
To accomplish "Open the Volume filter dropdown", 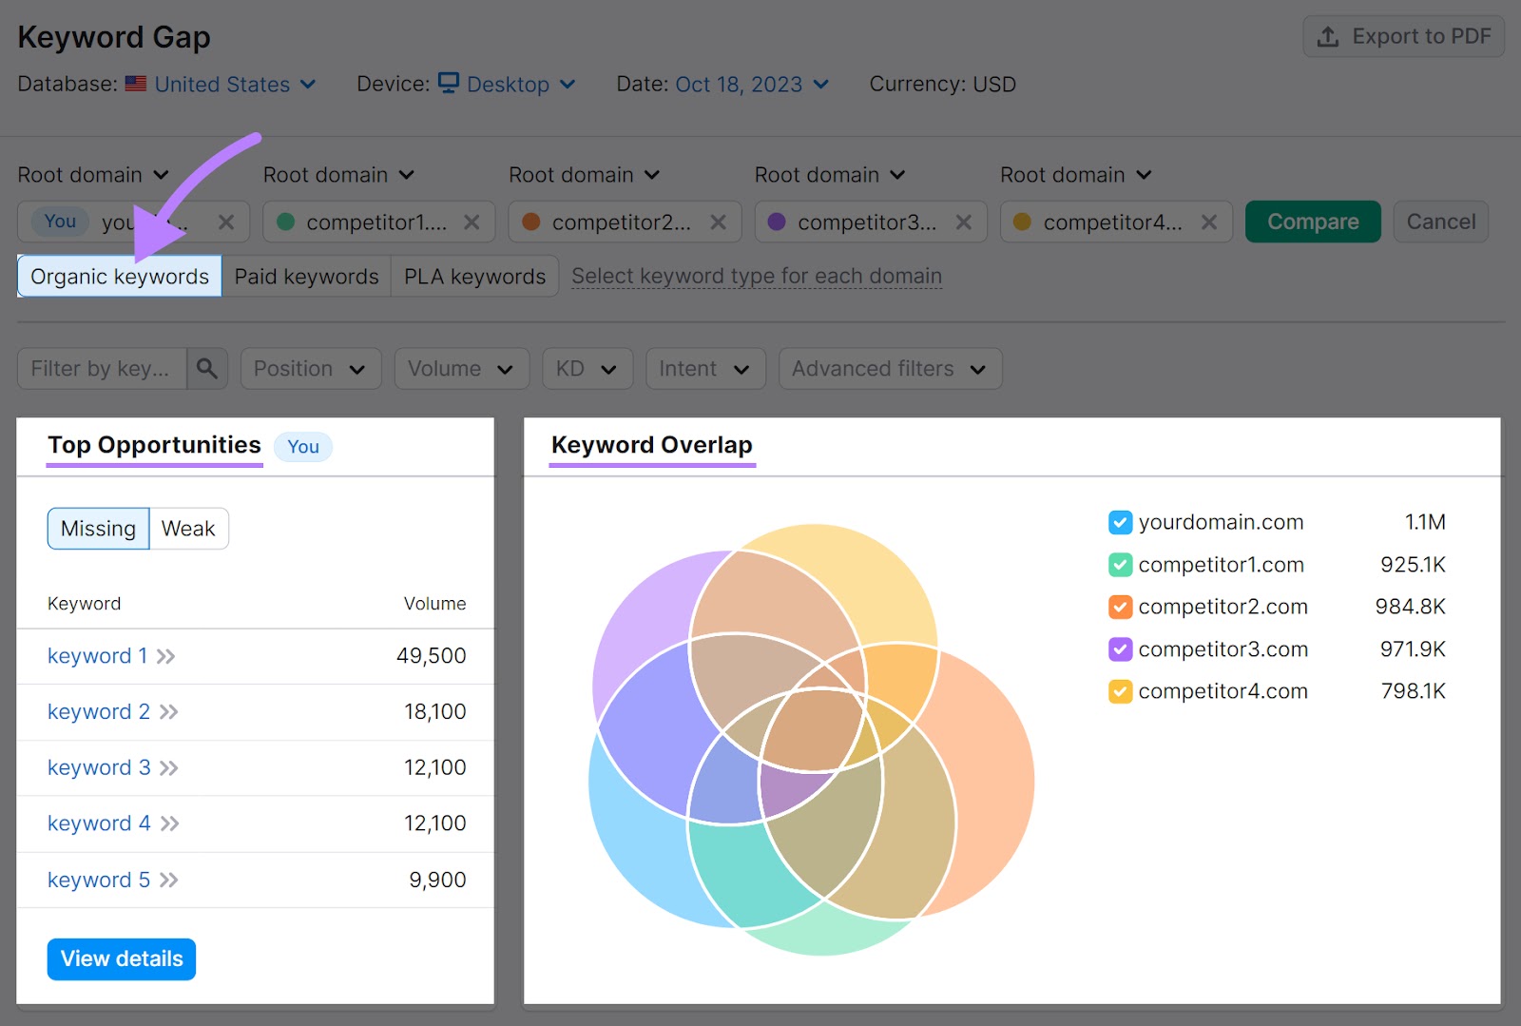I will pyautogui.click(x=461, y=368).
